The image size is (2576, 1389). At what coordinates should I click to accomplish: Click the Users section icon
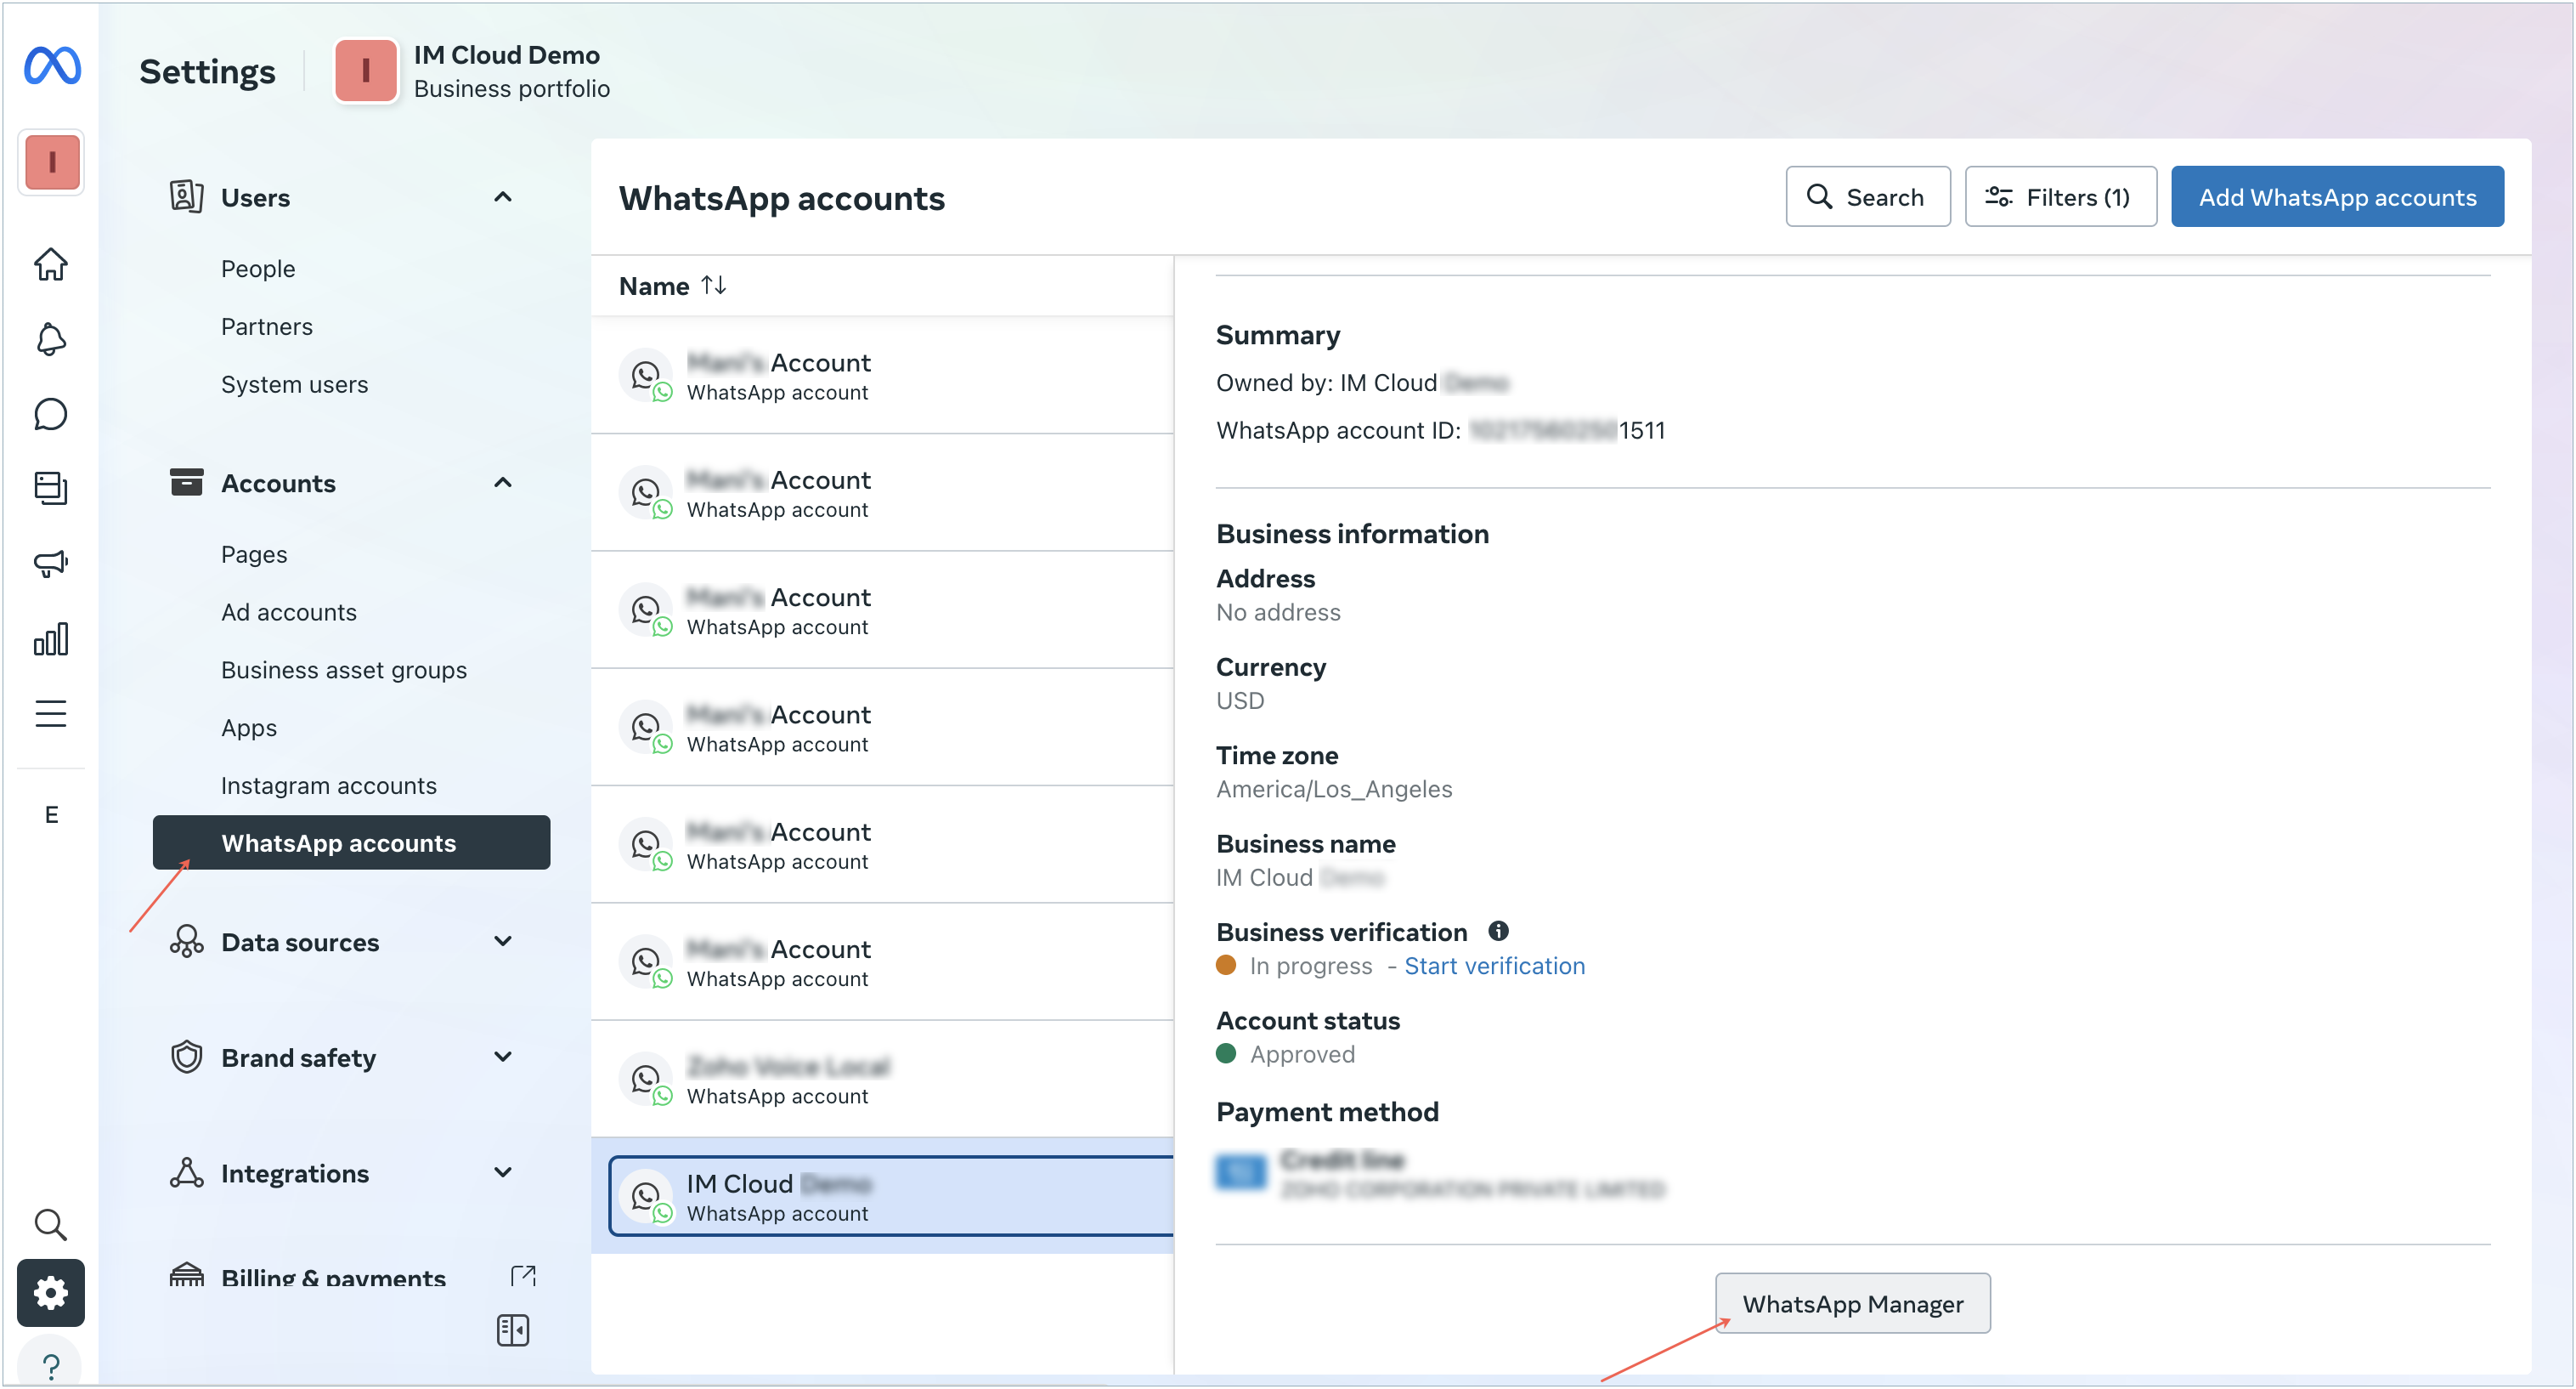coord(186,196)
